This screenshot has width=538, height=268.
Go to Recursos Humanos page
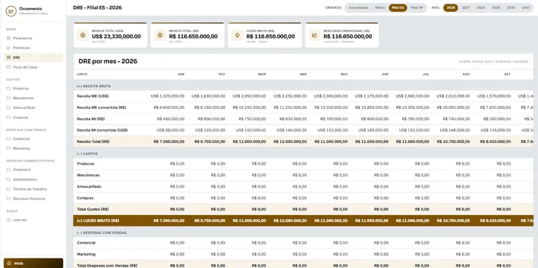[x=34, y=199]
